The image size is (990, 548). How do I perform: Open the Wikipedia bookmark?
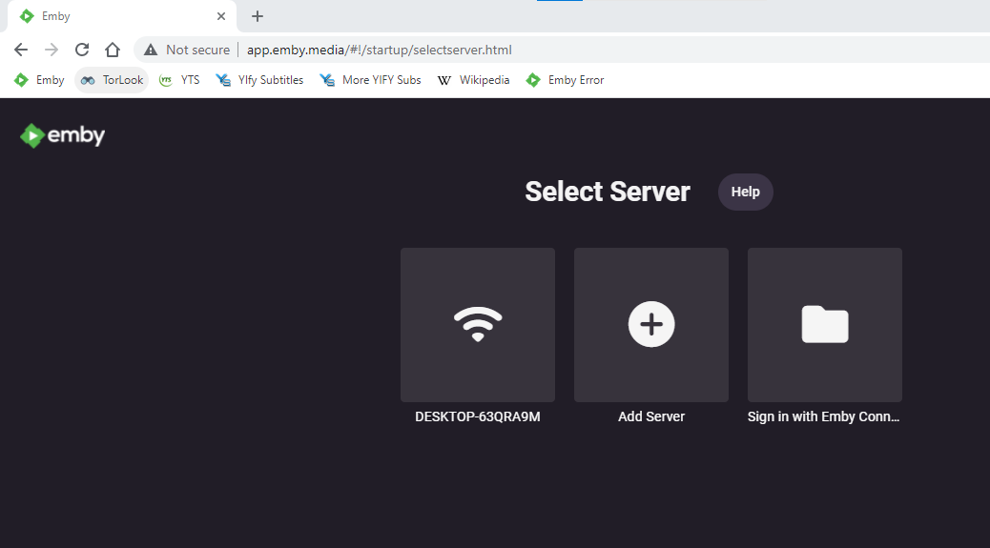coord(474,80)
